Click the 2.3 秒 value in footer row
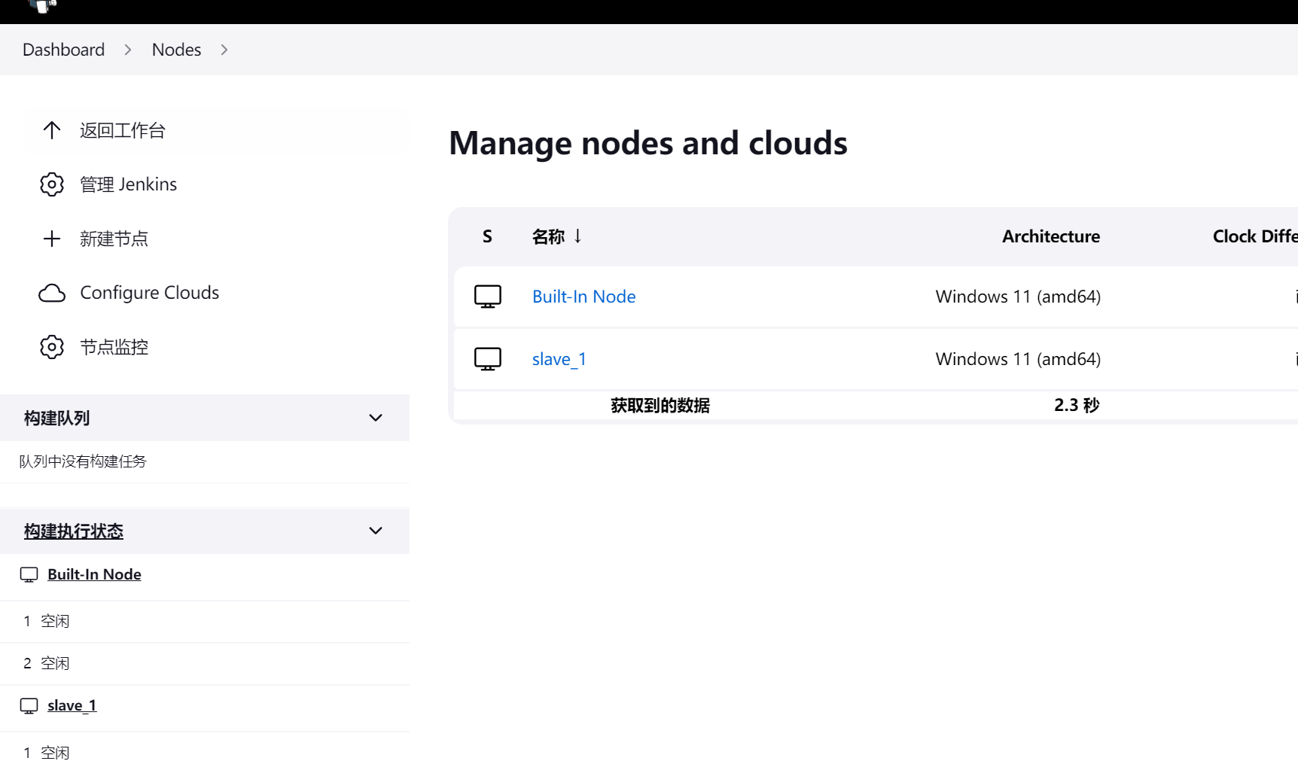 pos(1077,405)
